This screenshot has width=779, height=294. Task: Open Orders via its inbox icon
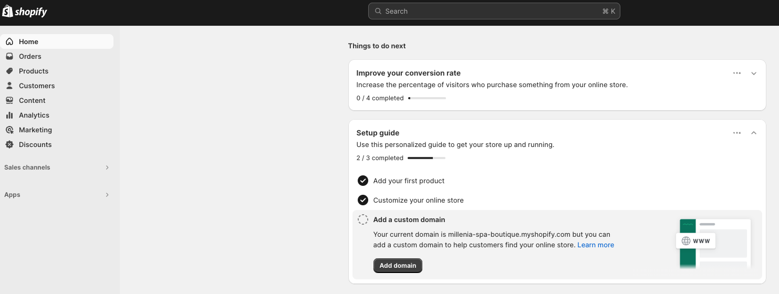click(9, 56)
